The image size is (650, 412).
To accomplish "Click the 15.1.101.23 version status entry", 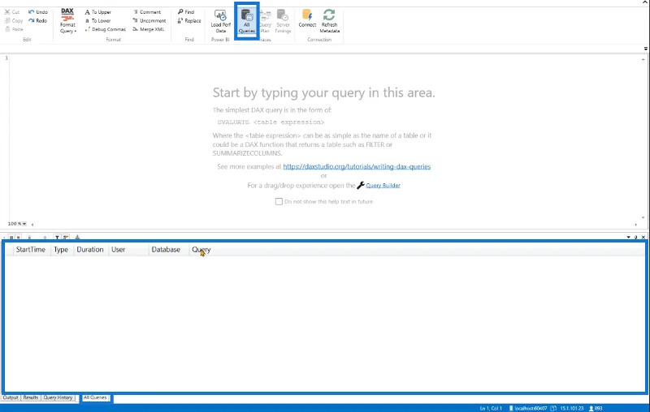I will [568, 408].
